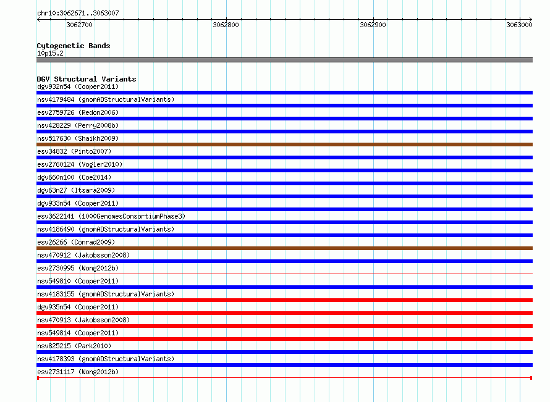Click the nsv4186490 (gnomADStructuralVariants) label
The image size is (550, 402).
106,229
